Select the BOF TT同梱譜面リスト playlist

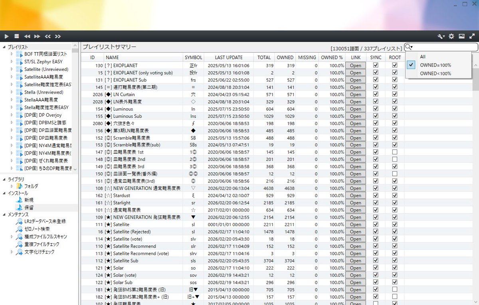point(46,54)
